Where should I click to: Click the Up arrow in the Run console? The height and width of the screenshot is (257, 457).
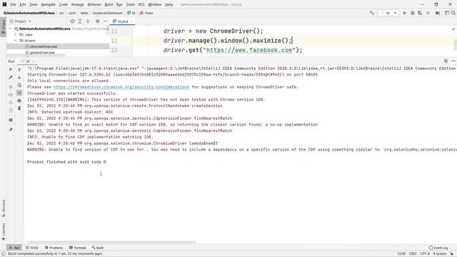tap(19, 70)
